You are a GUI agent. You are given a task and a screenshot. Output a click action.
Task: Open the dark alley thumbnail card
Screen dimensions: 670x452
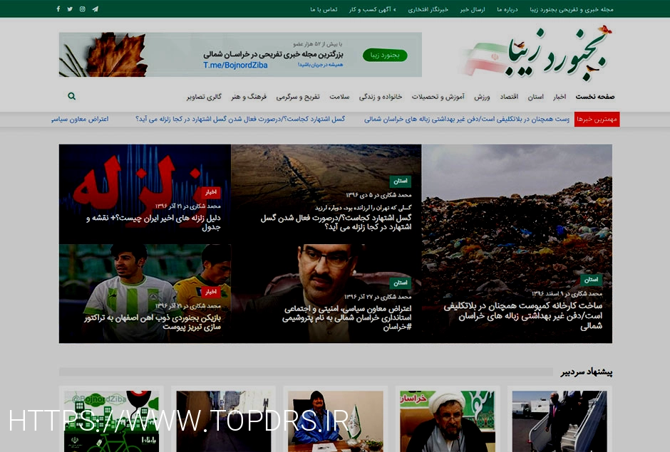[224, 421]
